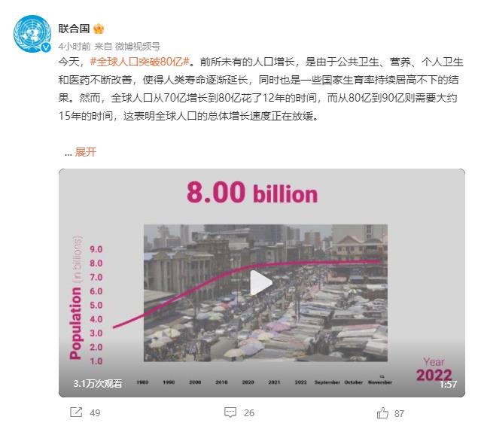Click the blue verified badge on avatar

[46, 47]
